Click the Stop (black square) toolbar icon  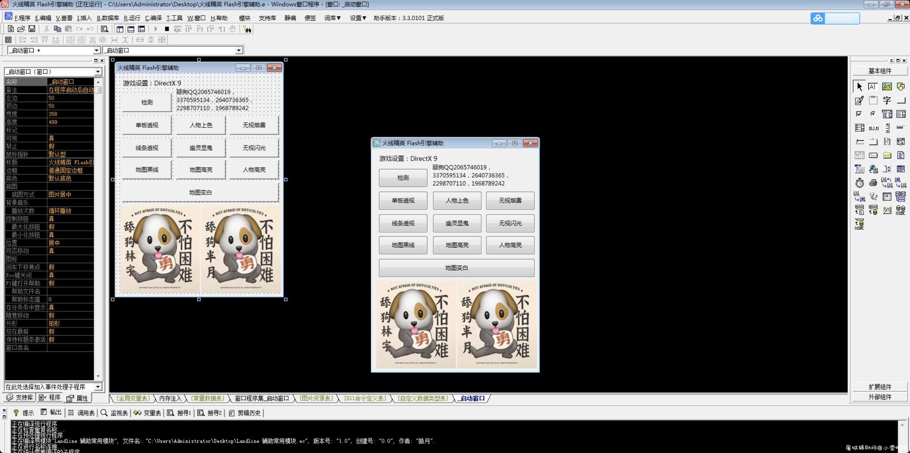point(167,29)
